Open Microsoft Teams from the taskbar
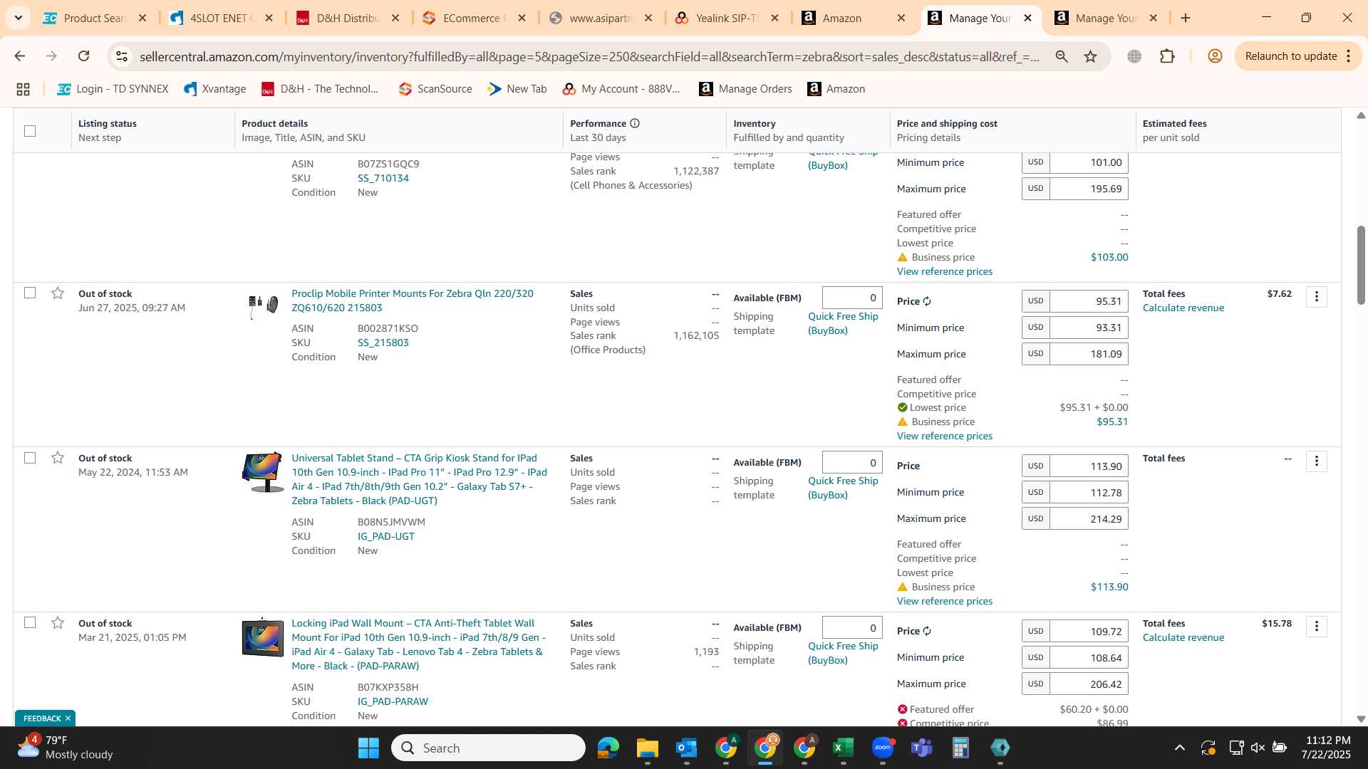The image size is (1368, 769). tap(921, 748)
